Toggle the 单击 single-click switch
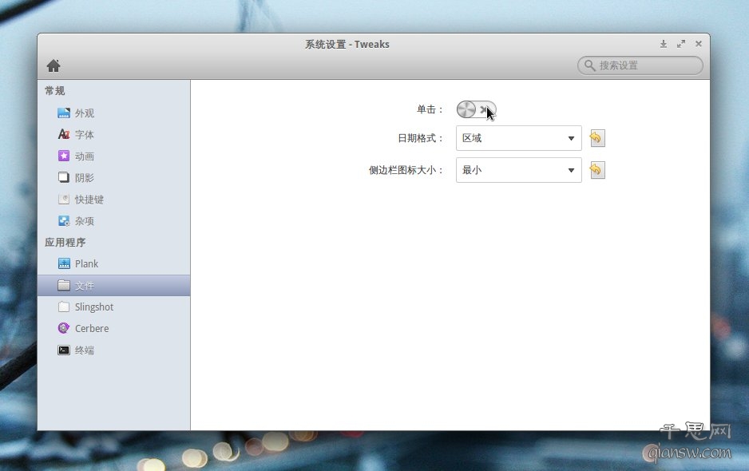This screenshot has height=471, width=749. pos(476,109)
